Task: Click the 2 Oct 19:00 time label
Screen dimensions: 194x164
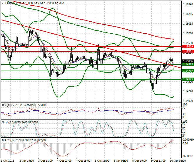Action: coord(26,161)
